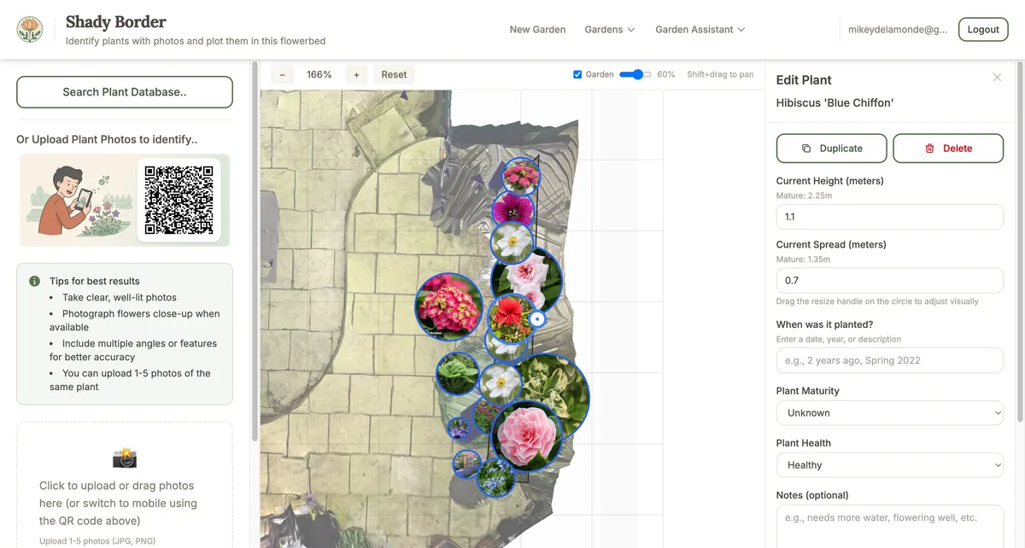Zoom out using the minus icon
This screenshot has height=548, width=1025.
(282, 74)
